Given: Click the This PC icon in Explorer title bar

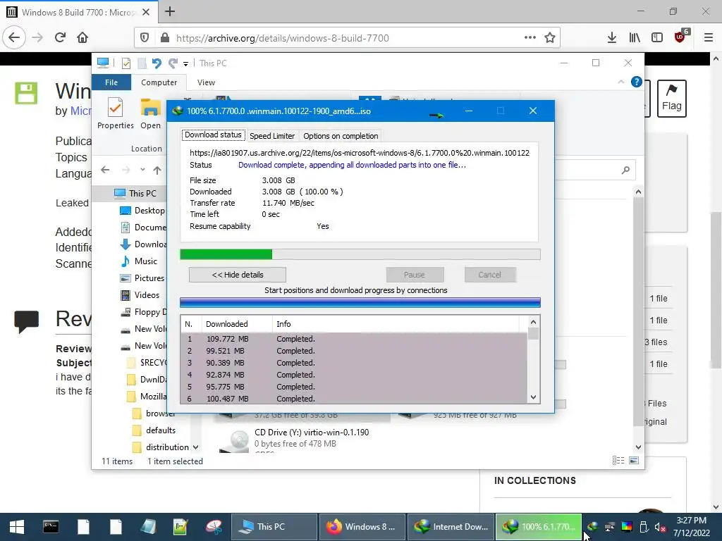Looking at the screenshot, I should (103, 63).
